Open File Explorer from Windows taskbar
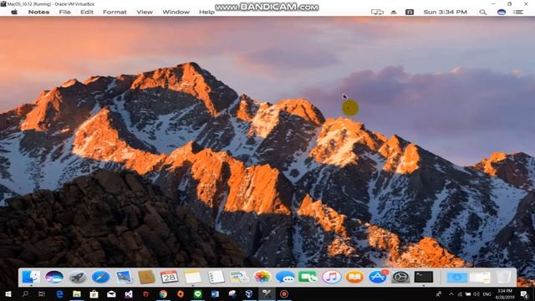Image resolution: width=535 pixels, height=301 pixels. 77,293
